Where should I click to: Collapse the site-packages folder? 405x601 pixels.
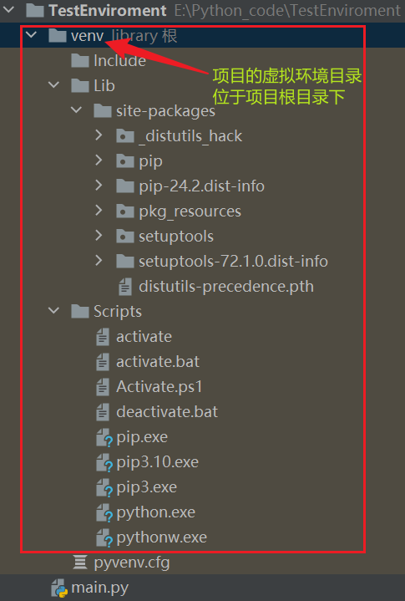pos(76,110)
